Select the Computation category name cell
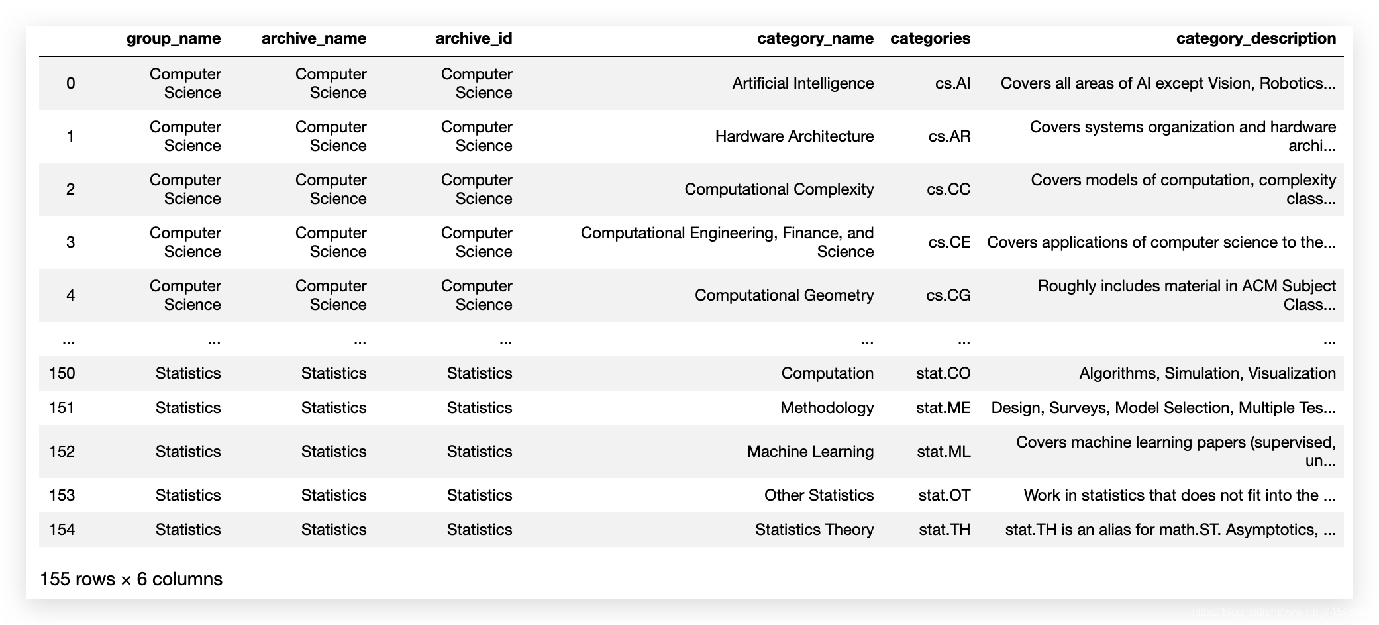 click(827, 373)
